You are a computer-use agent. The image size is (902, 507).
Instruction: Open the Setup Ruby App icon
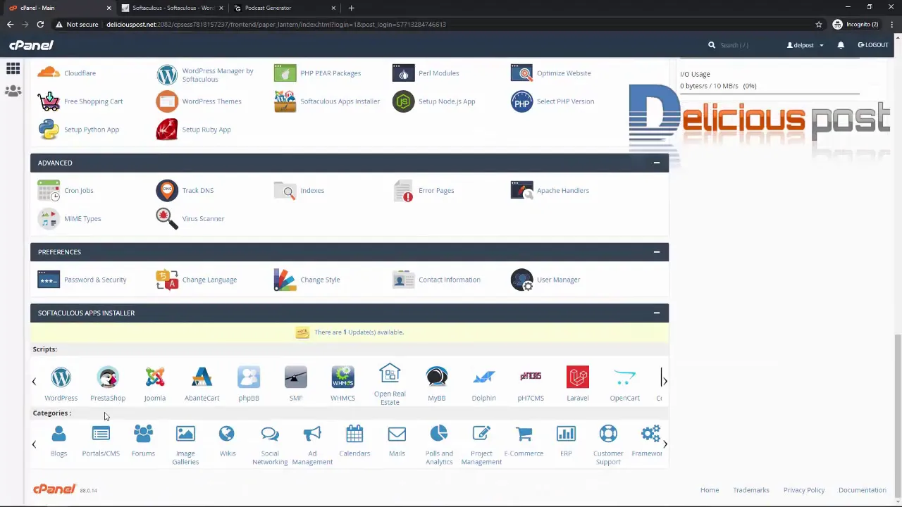point(167,130)
